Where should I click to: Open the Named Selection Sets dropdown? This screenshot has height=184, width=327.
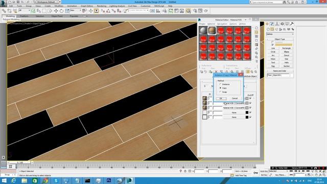tap(138, 10)
